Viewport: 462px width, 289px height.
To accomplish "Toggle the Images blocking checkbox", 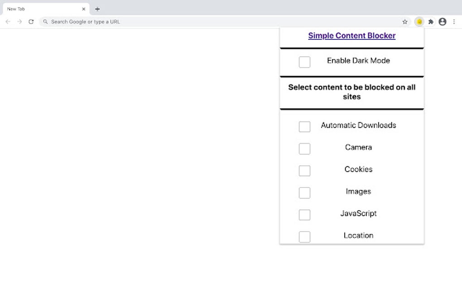I will coord(304,193).
